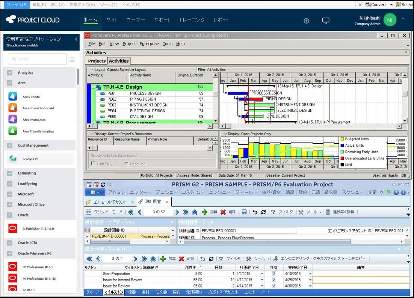Toggle the app list view icon beside Search
414x298 pixels.
[x=72, y=59]
